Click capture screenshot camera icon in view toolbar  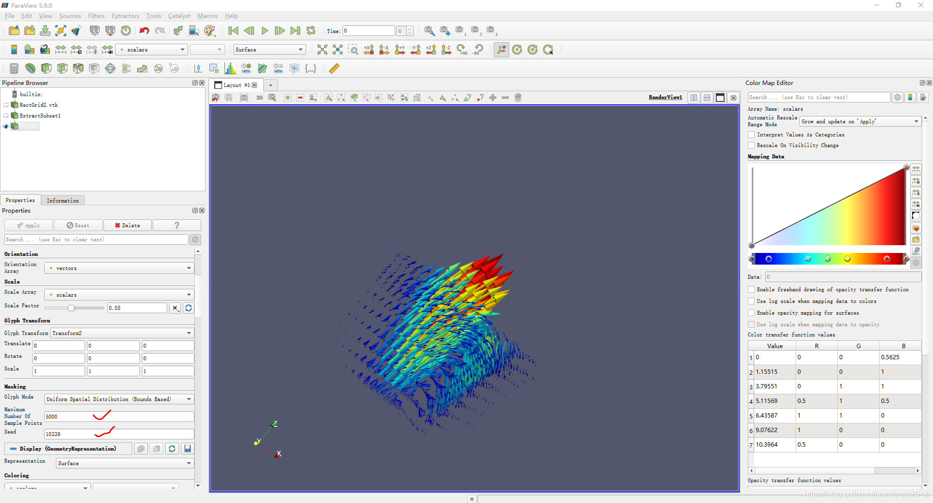point(244,98)
